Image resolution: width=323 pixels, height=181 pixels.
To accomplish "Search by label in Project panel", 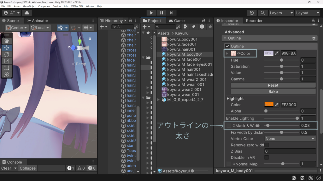I will point(194,27).
